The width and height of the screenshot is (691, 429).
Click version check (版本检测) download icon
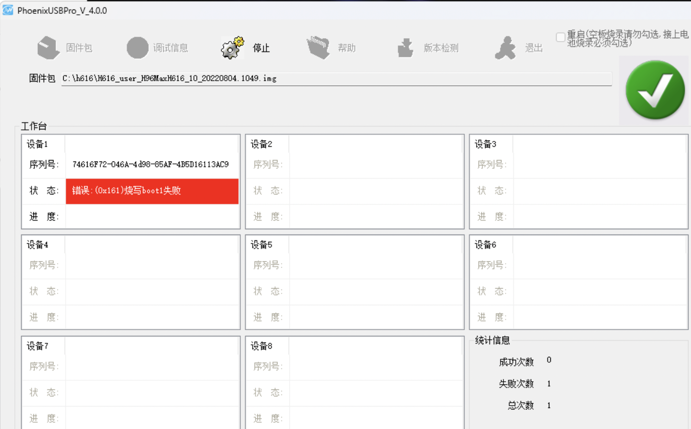pos(405,48)
